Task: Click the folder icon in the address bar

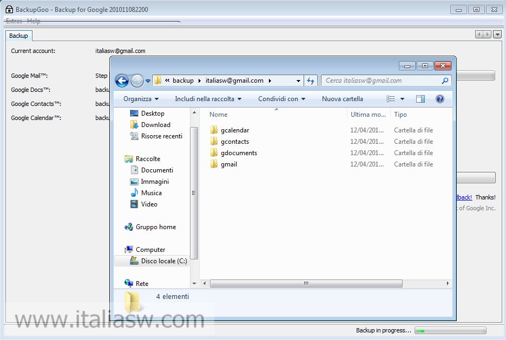Action: point(157,80)
